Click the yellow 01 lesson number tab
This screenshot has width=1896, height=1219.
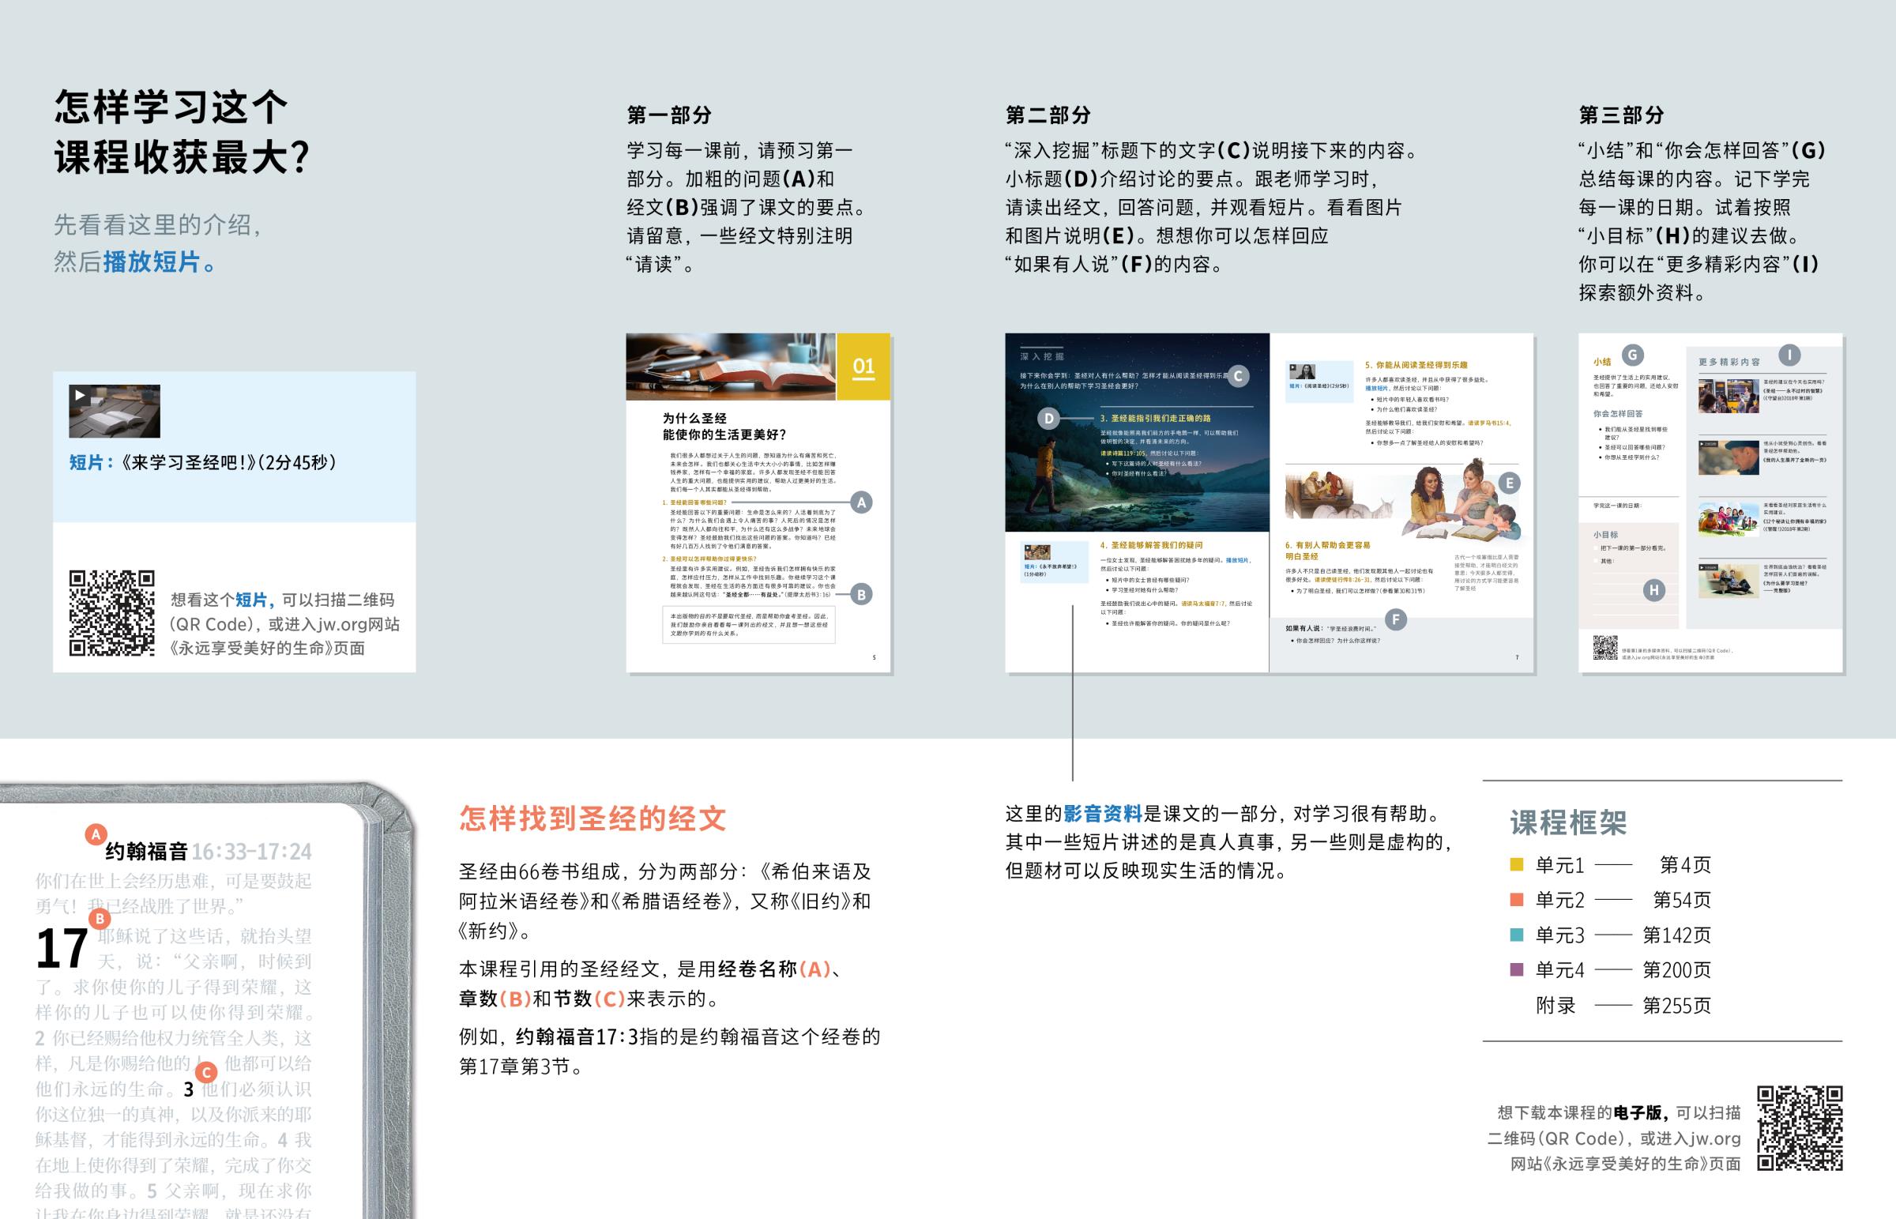(x=863, y=367)
